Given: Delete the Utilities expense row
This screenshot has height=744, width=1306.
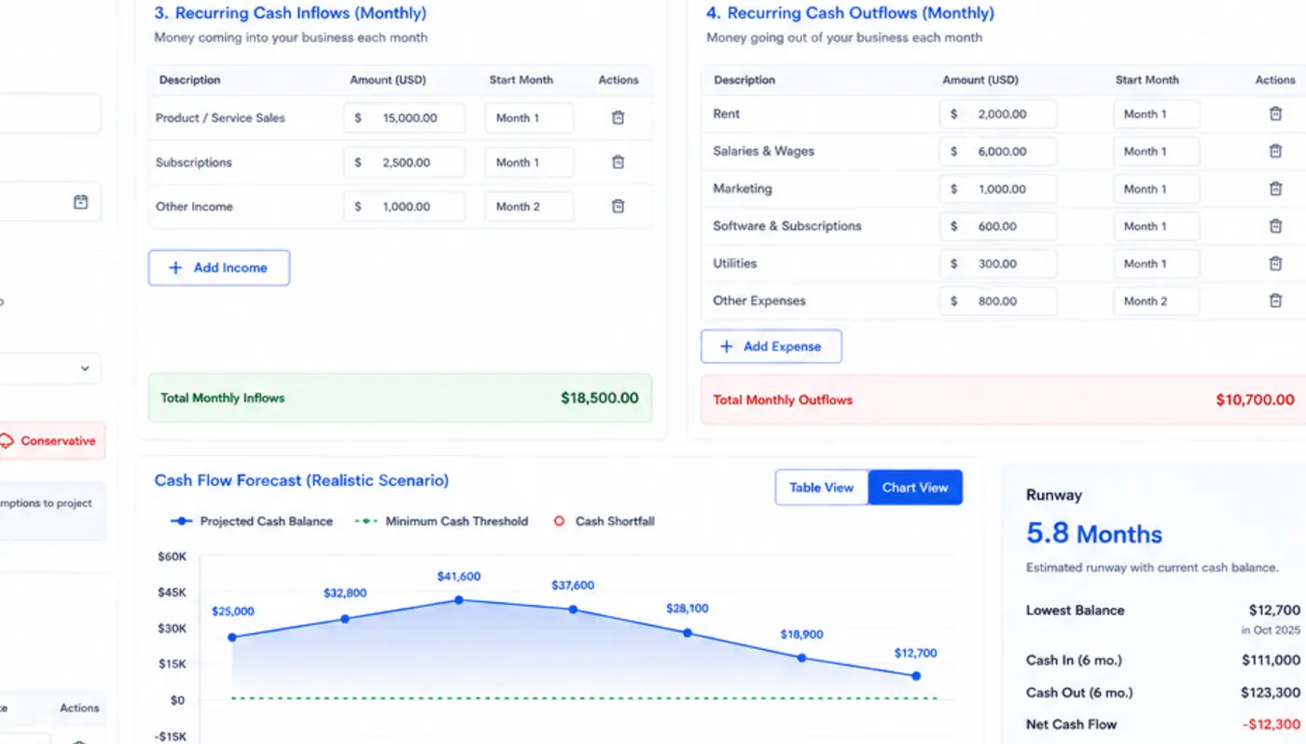Looking at the screenshot, I should [1275, 263].
